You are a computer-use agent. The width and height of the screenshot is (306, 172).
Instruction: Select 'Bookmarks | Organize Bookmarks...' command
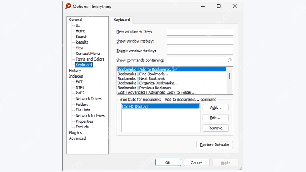pyautogui.click(x=172, y=83)
